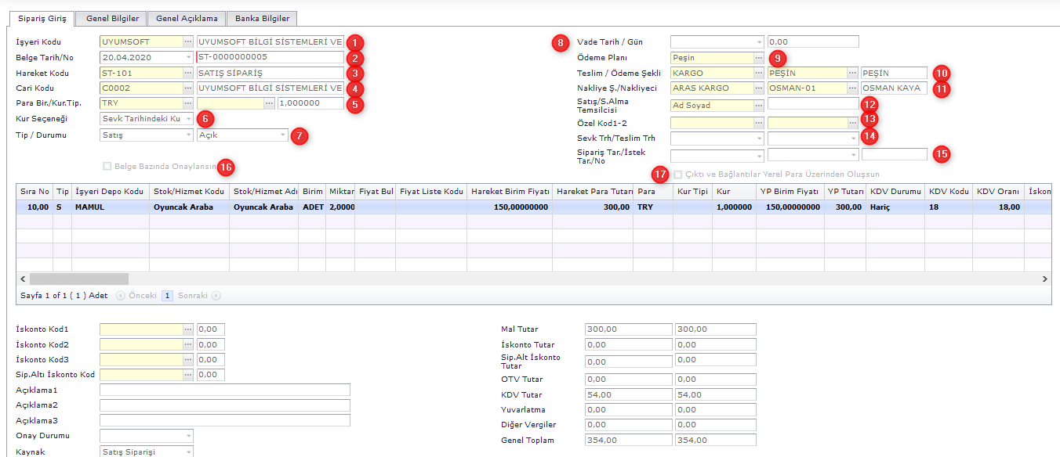
Task: Click the grid's horizontal scrollbar thumb
Action: click(x=78, y=279)
